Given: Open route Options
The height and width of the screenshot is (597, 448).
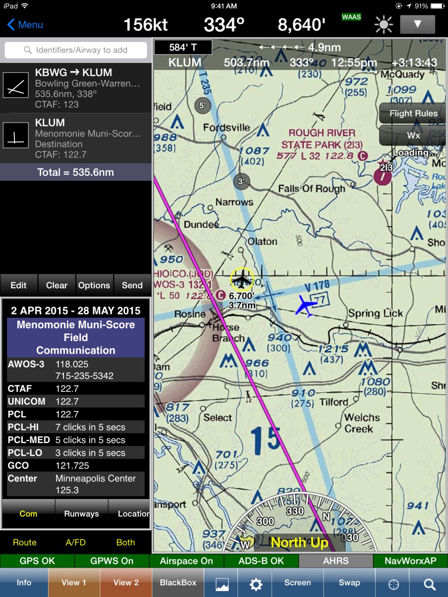Looking at the screenshot, I should pos(94,285).
